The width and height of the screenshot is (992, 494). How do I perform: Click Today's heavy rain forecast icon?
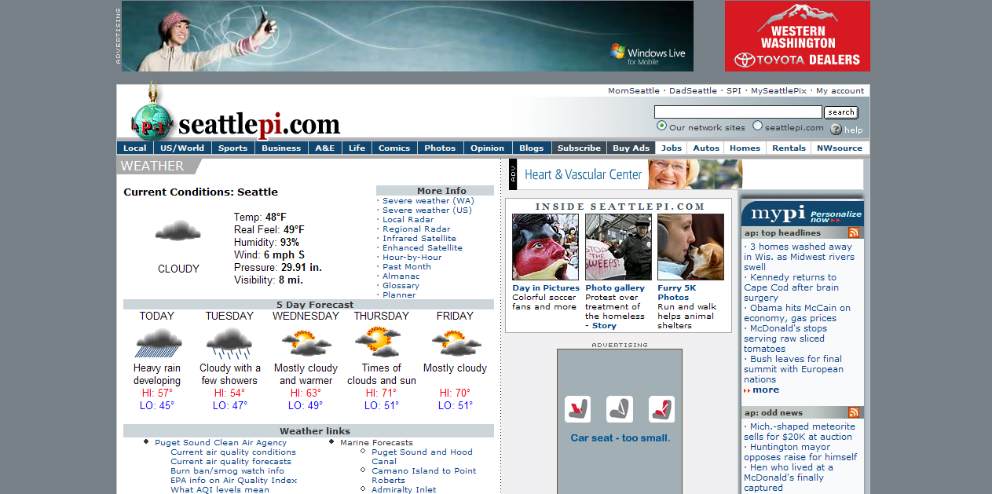[157, 342]
